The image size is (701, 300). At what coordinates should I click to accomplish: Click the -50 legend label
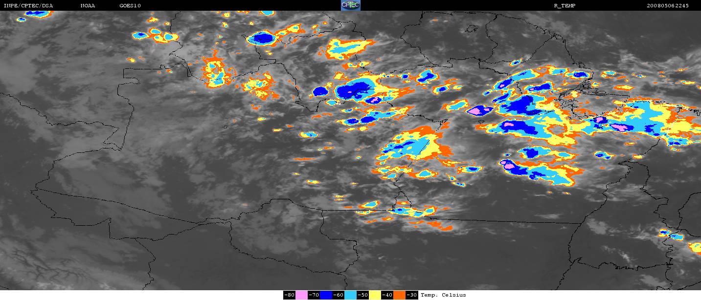pos(362,295)
